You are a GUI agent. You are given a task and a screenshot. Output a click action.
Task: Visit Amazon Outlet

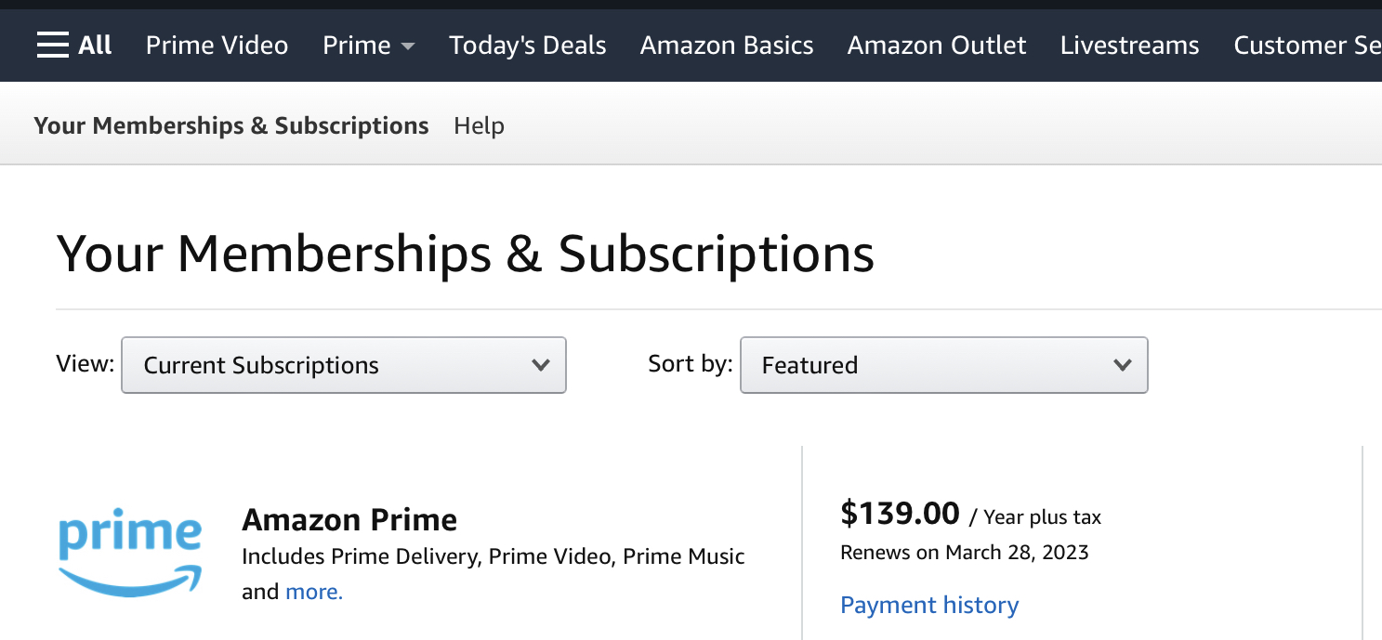tap(936, 45)
